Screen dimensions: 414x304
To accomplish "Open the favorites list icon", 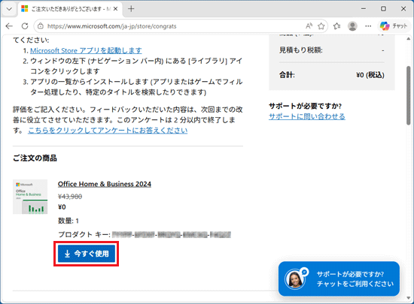I will coord(336,26).
